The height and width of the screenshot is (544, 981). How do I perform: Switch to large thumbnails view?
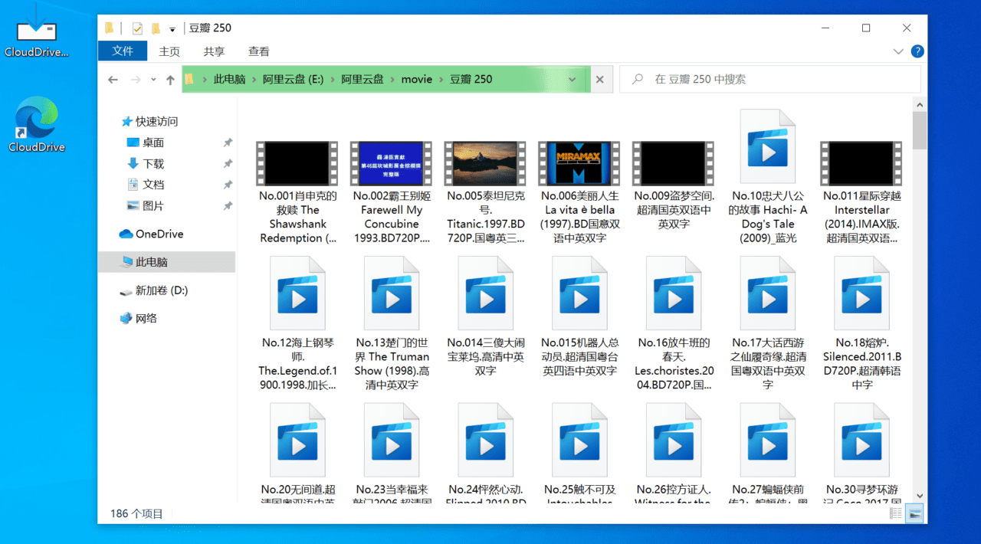click(914, 513)
